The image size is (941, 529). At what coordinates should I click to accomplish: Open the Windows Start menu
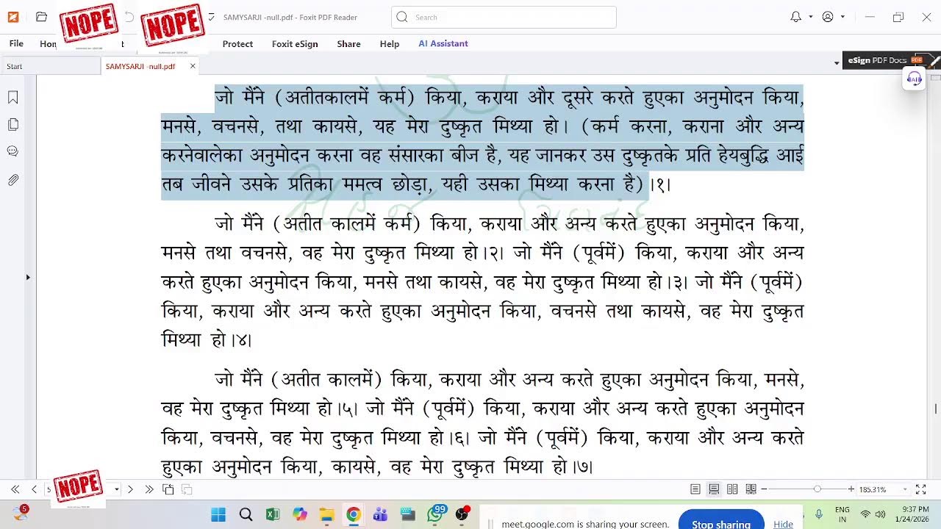[x=218, y=514]
